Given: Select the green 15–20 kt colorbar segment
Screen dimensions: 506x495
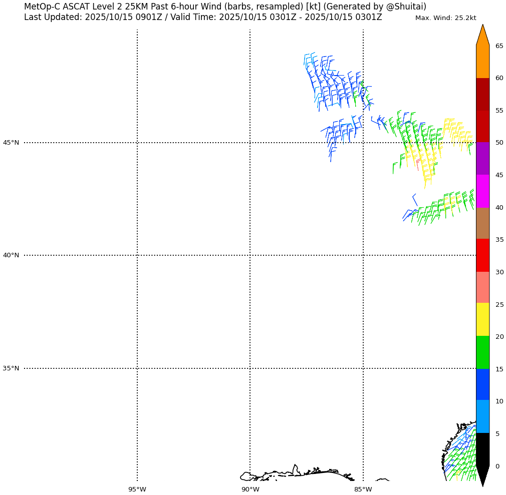Looking at the screenshot, I should [x=482, y=352].
